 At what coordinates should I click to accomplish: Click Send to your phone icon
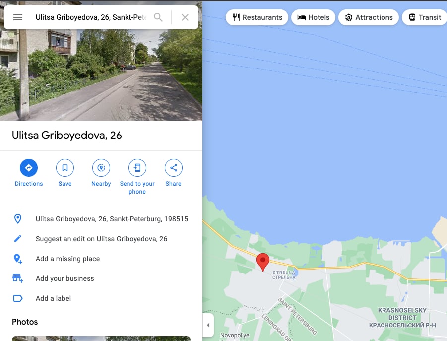click(x=137, y=168)
